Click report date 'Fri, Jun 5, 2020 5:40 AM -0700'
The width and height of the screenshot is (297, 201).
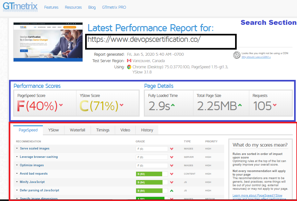155,54
